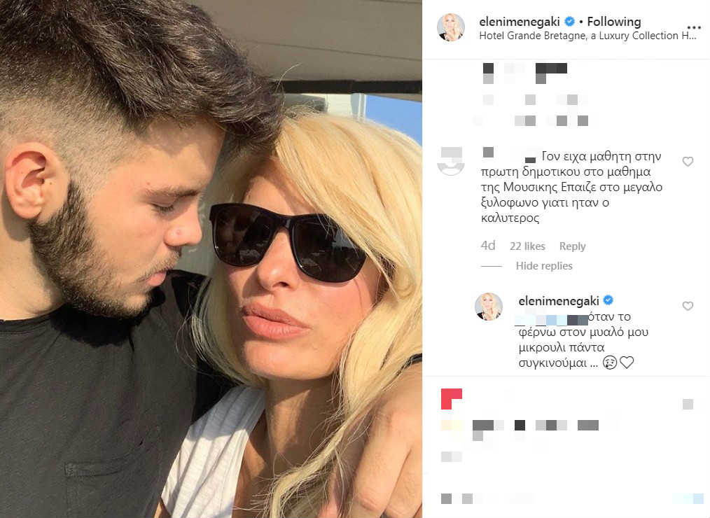Toggle the Following button
The height and width of the screenshot is (518, 710).
point(614,21)
